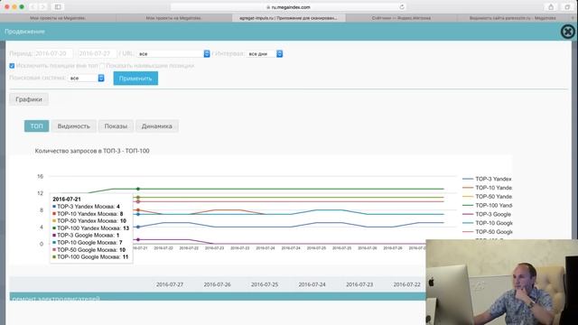The image size is (578, 325).
Task: Click the period start date field 2016-07-20
Action: [53, 54]
